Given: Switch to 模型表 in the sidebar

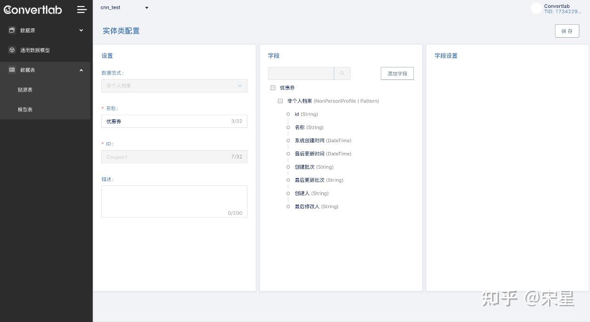Looking at the screenshot, I should pos(25,109).
